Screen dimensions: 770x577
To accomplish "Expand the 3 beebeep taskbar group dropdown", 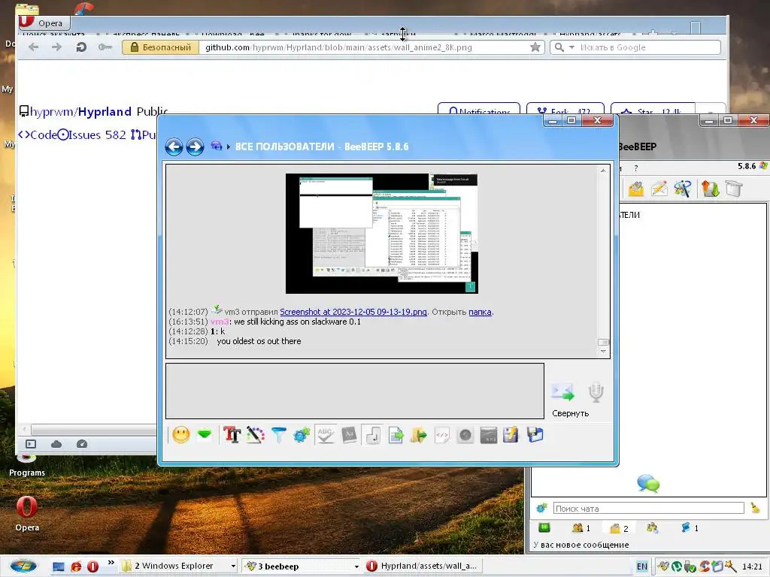I will (x=356, y=566).
